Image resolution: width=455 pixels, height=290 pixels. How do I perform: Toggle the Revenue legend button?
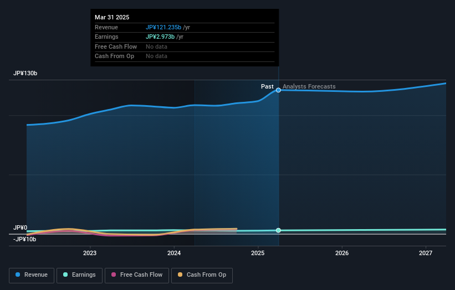(32, 275)
